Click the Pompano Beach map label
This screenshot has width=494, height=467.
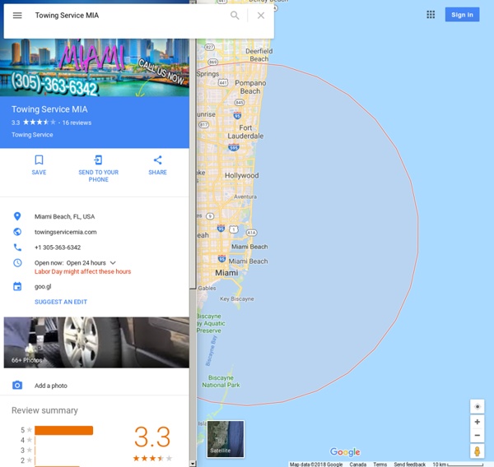(x=250, y=87)
